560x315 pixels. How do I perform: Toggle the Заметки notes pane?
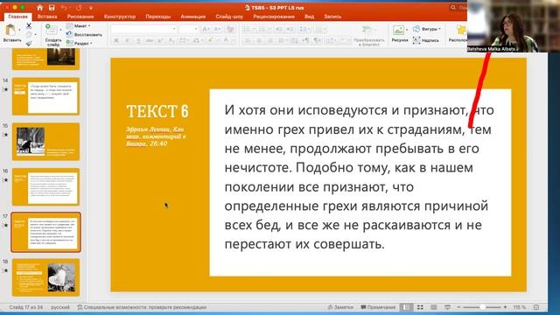340,307
